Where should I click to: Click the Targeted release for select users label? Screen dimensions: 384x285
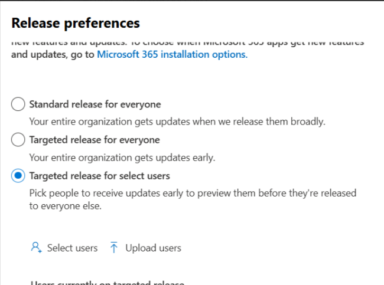tap(99, 175)
